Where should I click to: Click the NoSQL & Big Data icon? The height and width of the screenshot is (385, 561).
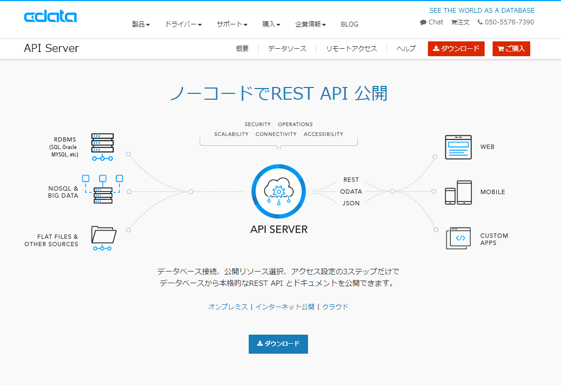(x=103, y=189)
